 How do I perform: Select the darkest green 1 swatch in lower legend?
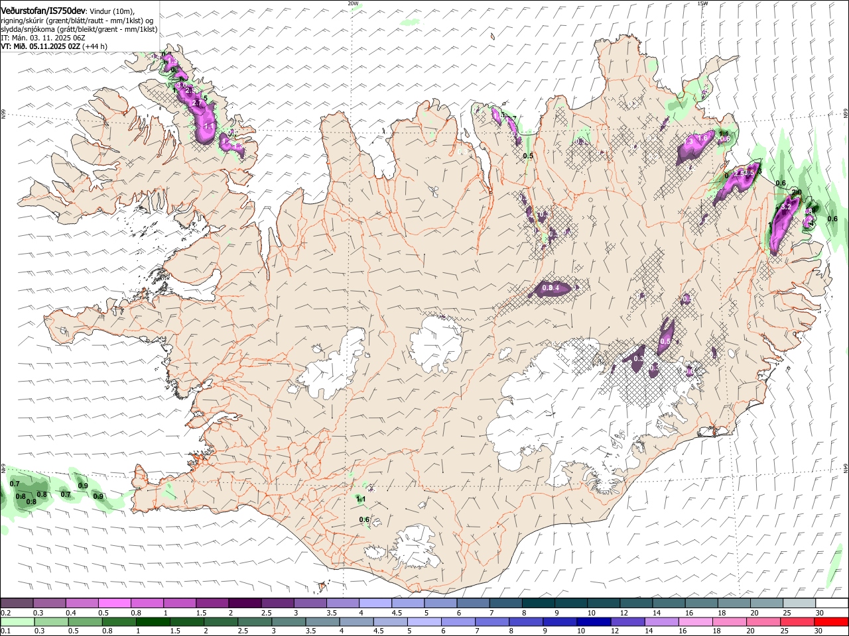(153, 621)
